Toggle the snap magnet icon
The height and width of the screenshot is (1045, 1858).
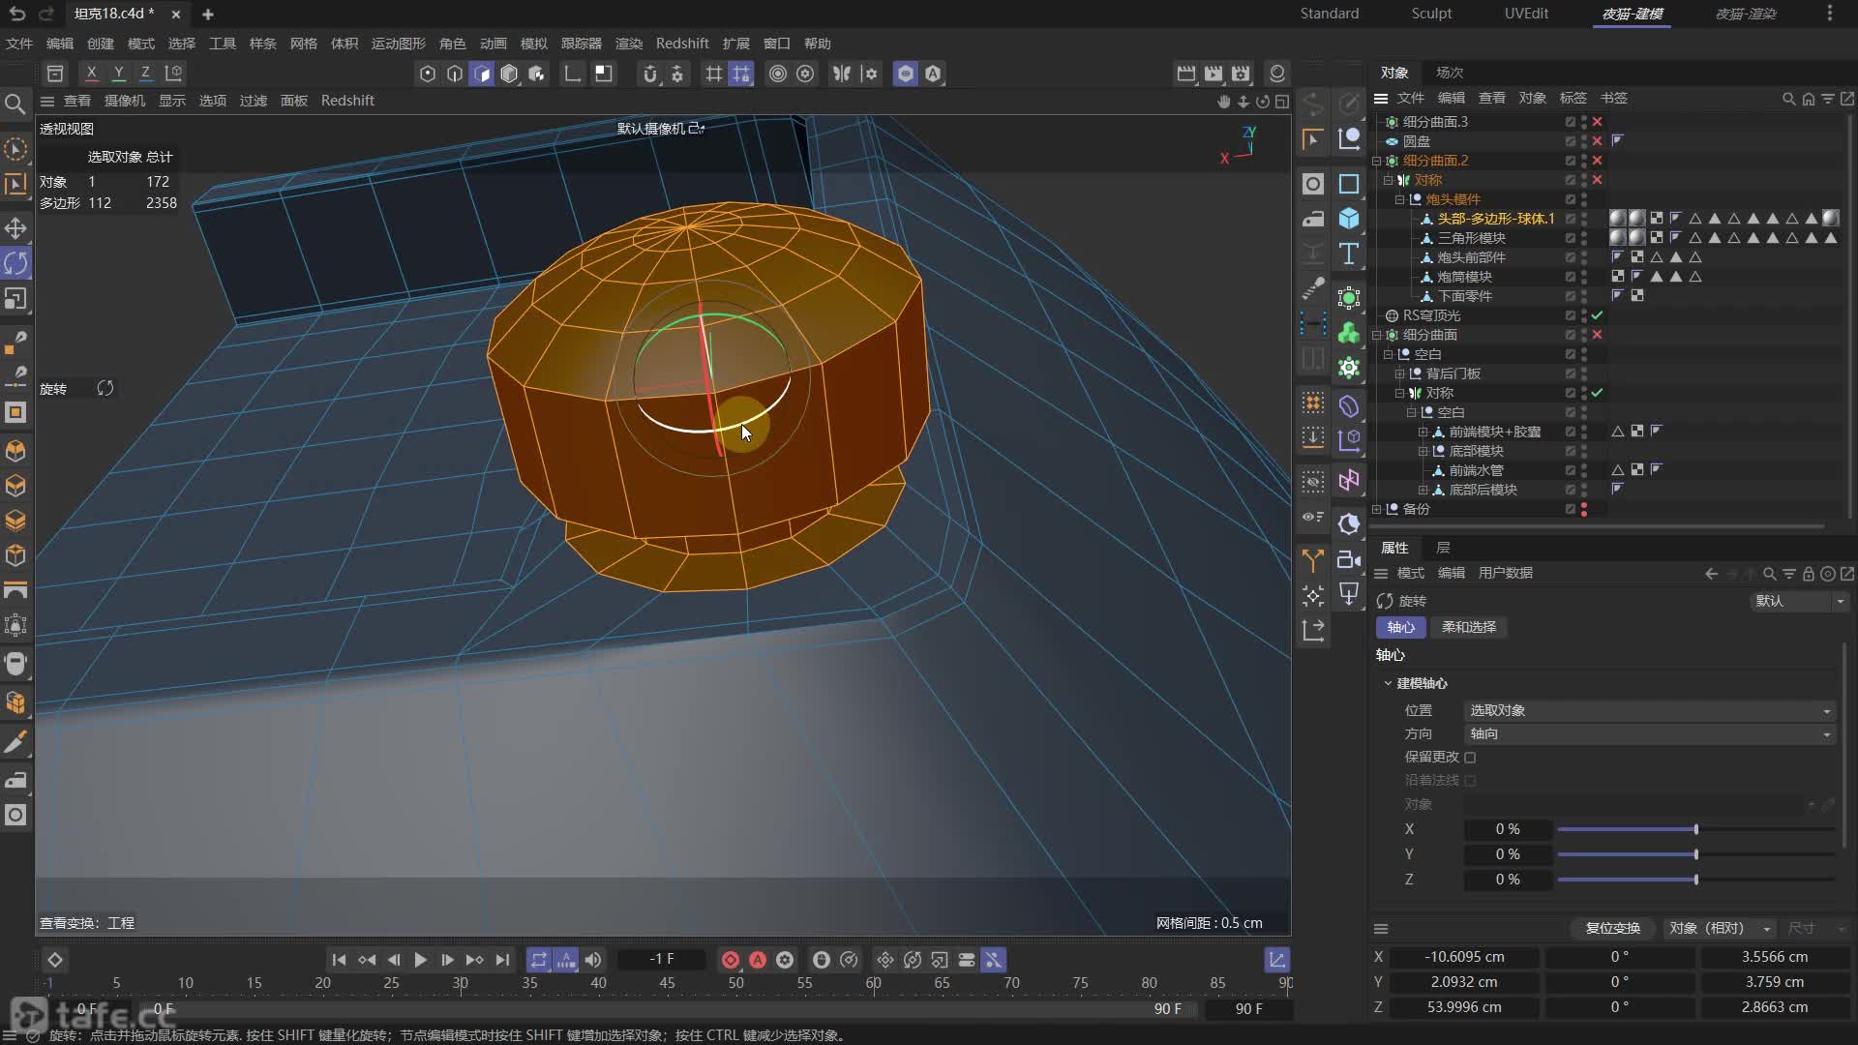click(650, 74)
